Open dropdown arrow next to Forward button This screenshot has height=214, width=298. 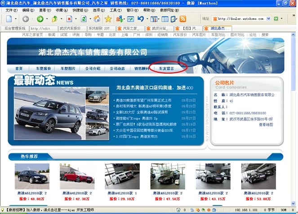[x=47, y=19]
